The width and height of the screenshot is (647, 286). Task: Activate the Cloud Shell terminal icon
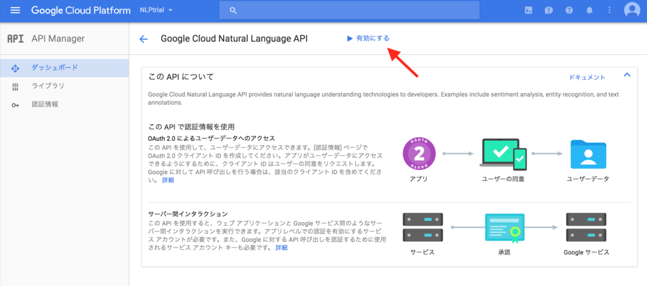tap(528, 11)
